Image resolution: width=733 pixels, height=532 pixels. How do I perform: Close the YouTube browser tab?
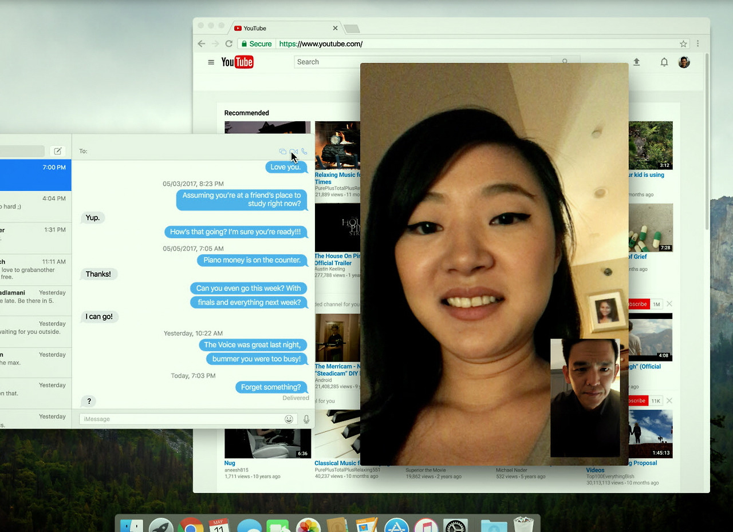tap(336, 28)
